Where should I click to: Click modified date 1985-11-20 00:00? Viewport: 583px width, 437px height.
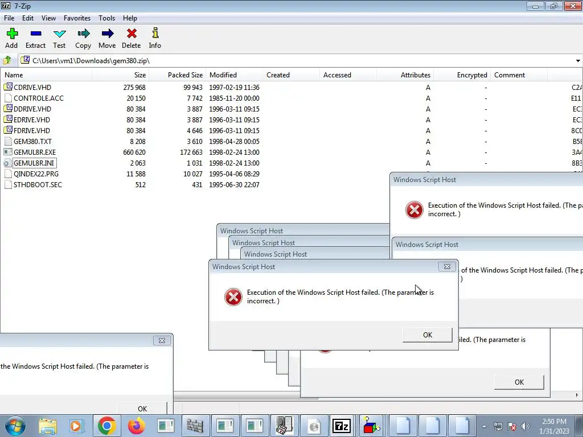234,98
